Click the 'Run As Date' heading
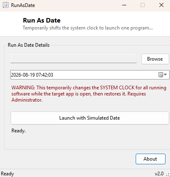The image size is (170, 177). point(42,20)
